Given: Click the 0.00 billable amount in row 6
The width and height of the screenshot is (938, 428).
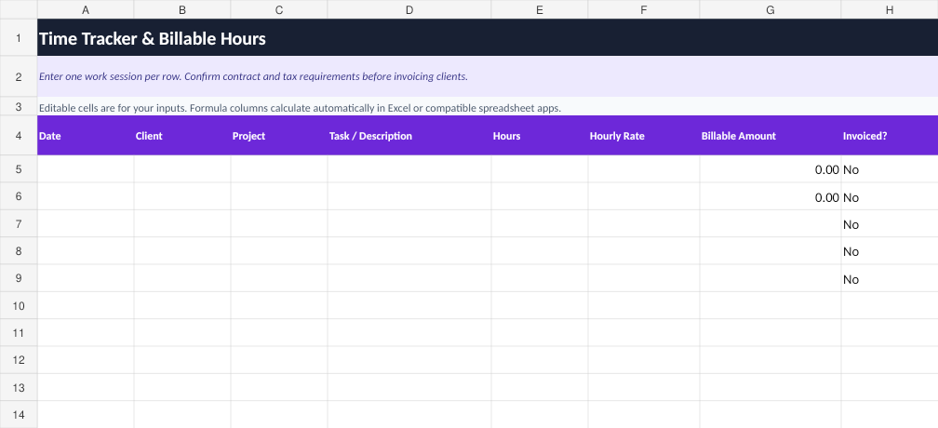Looking at the screenshot, I should [826, 197].
